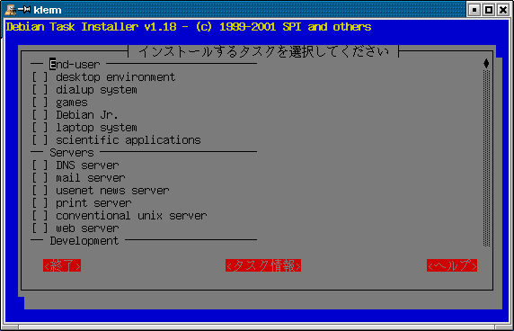Click the task list scrollbar track
This screenshot has height=331, width=514.
tap(486, 158)
